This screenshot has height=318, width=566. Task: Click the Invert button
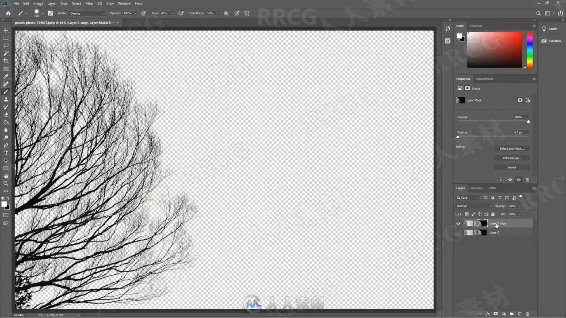tap(512, 167)
